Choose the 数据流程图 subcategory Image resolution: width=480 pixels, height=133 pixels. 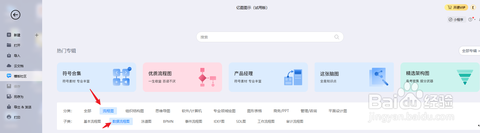click(x=121, y=121)
